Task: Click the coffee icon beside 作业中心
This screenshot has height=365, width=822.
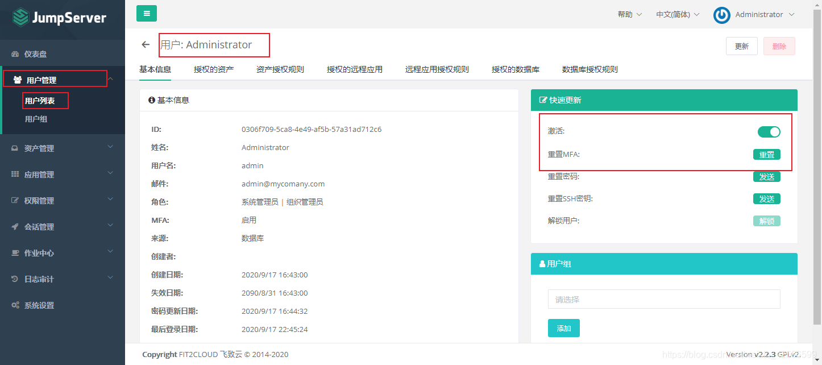Action: [15, 253]
